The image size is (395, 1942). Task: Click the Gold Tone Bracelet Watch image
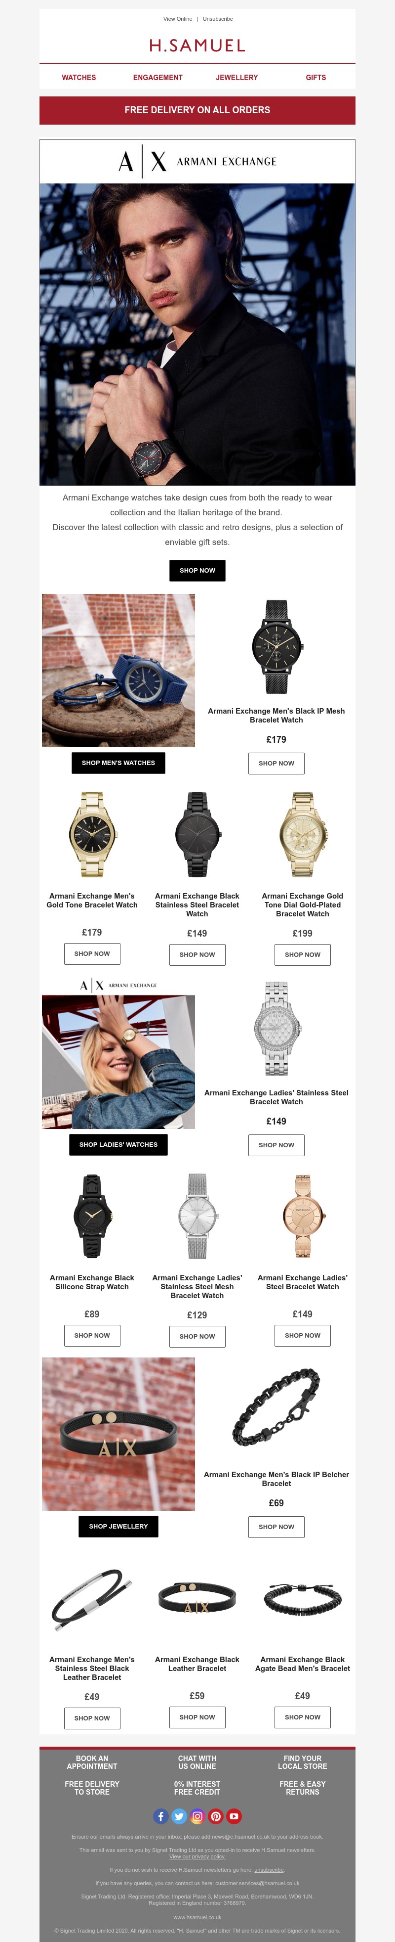92,835
